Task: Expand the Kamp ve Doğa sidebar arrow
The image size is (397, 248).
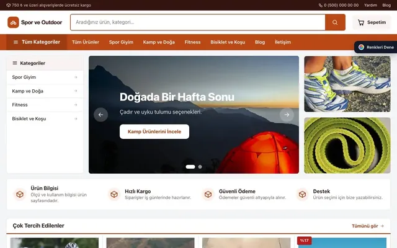Action: click(x=76, y=91)
